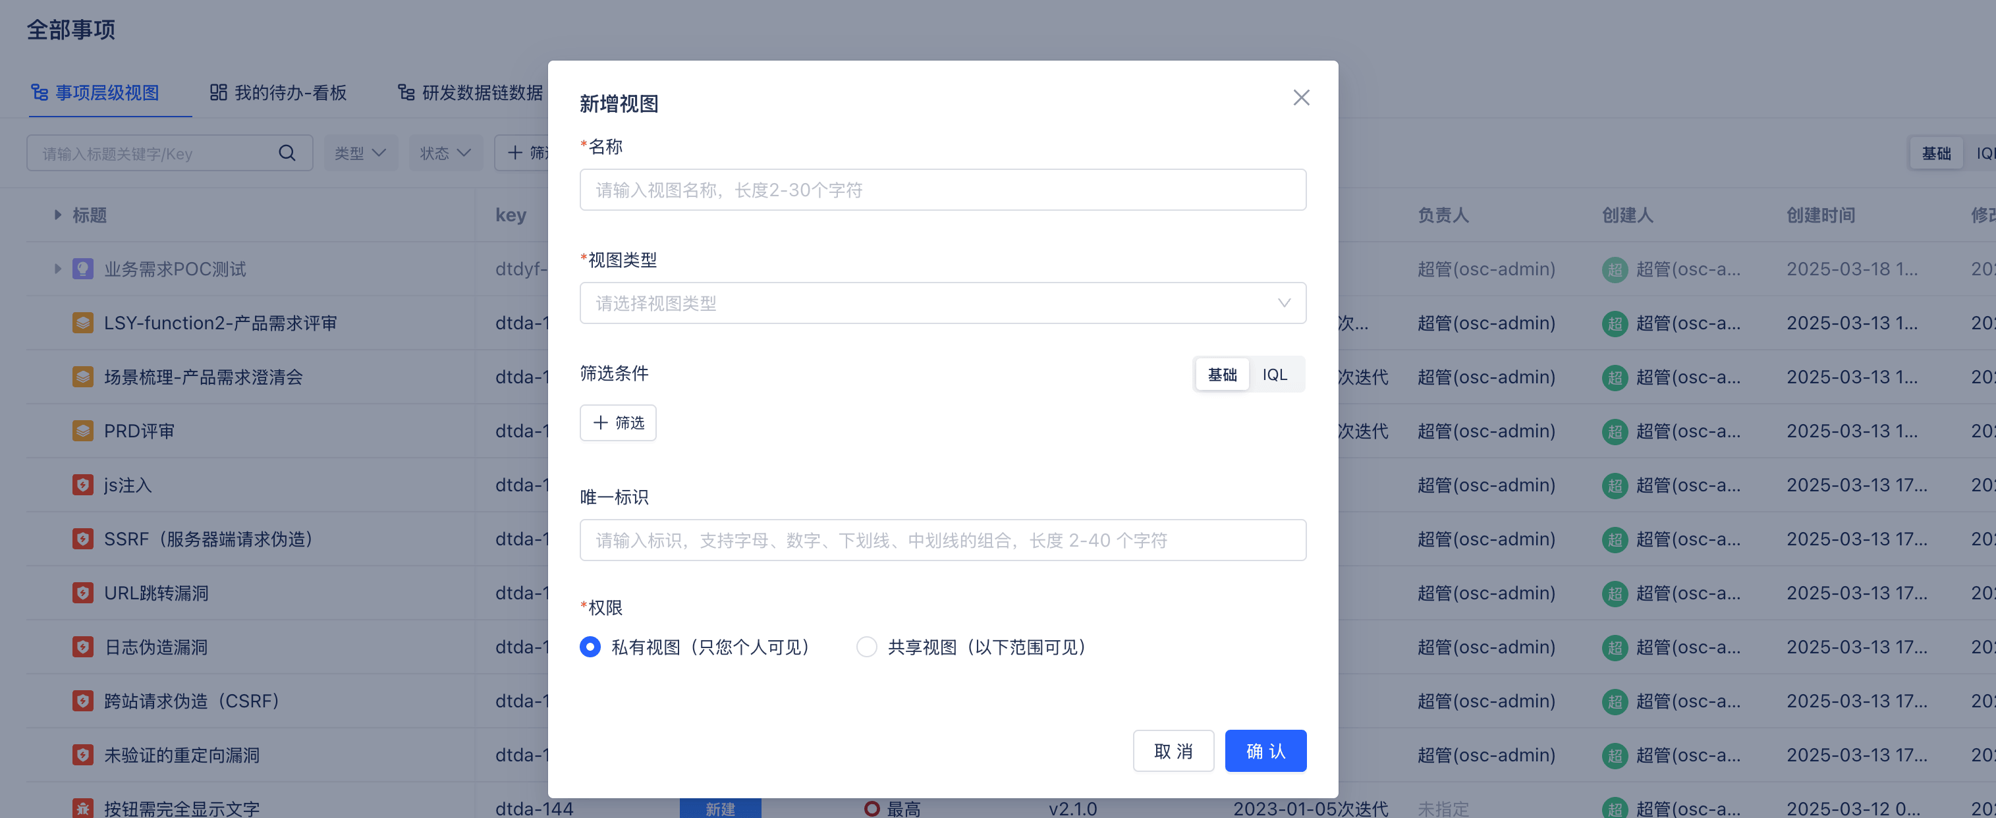Screen dimensions: 1996x818
Task: Click the kanban icon of 我的待办-看板 tab
Action: point(219,93)
